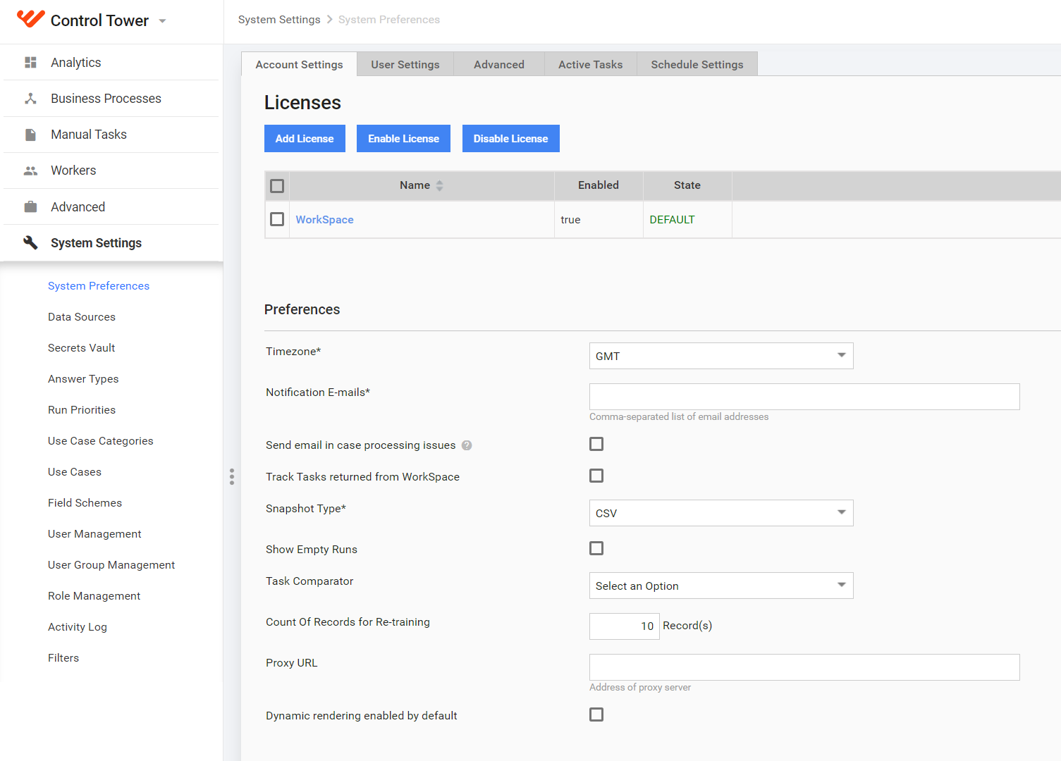The width and height of the screenshot is (1061, 761).
Task: Click the Enable License button
Action: click(403, 139)
